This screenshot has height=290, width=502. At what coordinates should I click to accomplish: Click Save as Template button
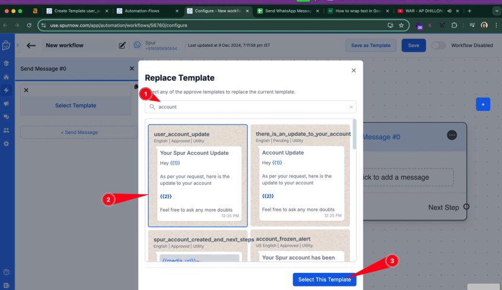point(371,46)
